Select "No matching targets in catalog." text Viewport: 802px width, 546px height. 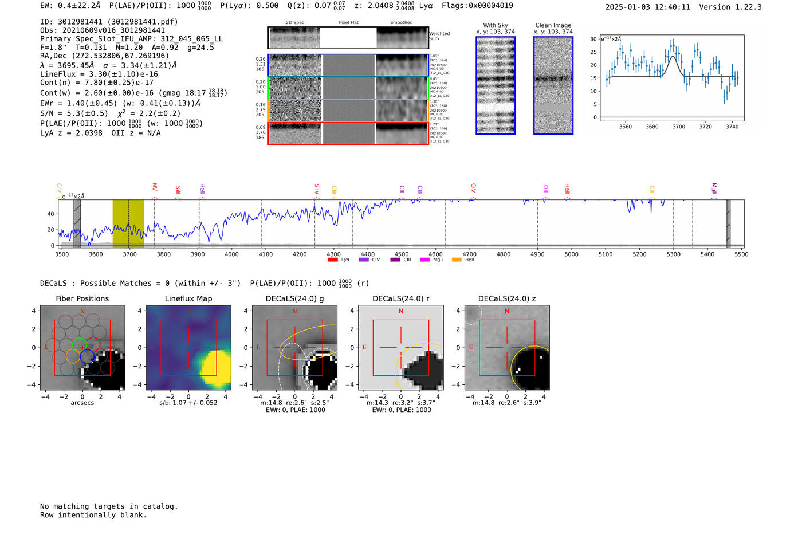coord(109,506)
